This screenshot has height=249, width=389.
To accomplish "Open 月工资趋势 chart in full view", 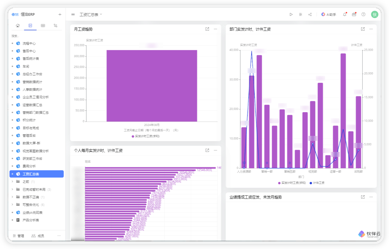I will (x=207, y=29).
